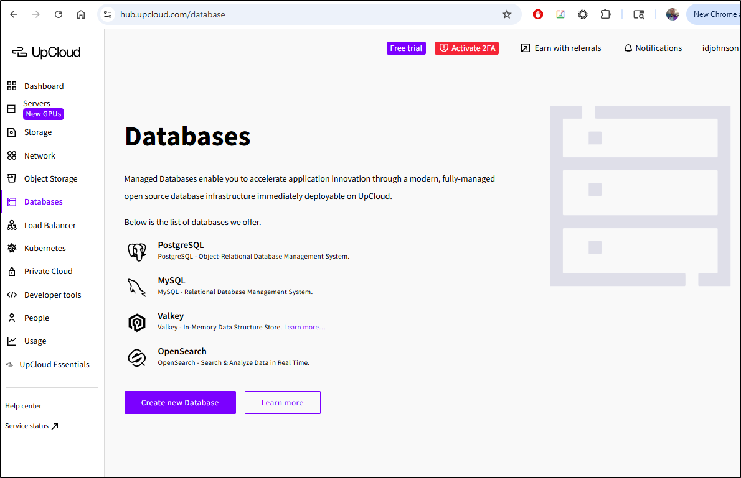The width and height of the screenshot is (741, 478).
Task: Select the Storage disk icon in sidebar
Action: (x=12, y=132)
